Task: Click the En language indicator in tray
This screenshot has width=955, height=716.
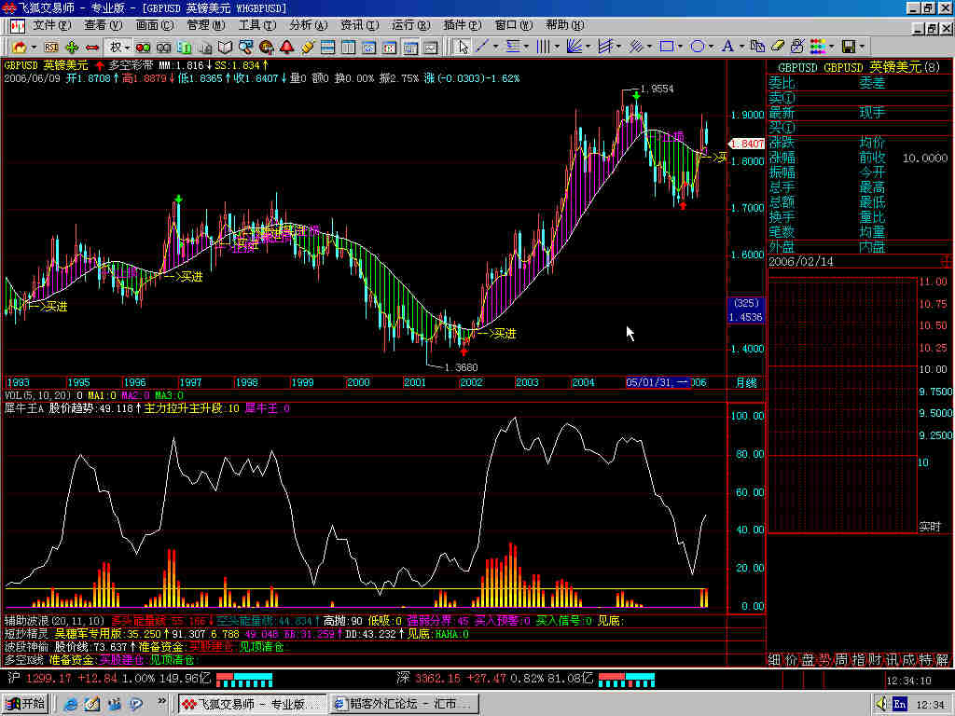Action: pyautogui.click(x=899, y=703)
